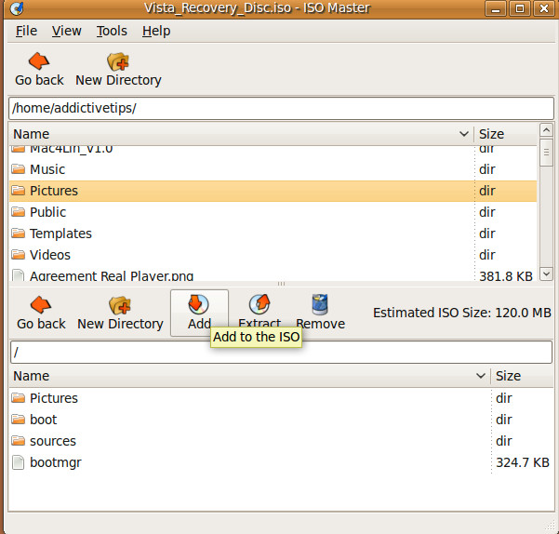Click the bootmgr file icon
The image size is (559, 534).
point(18,462)
